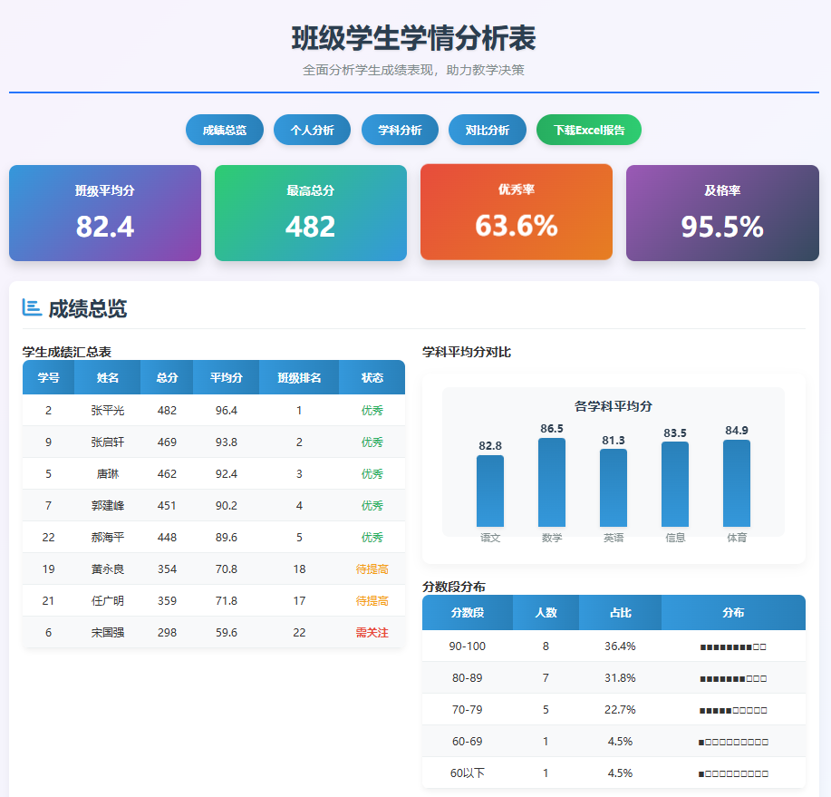Switch to 学科分析 analysis

(400, 130)
